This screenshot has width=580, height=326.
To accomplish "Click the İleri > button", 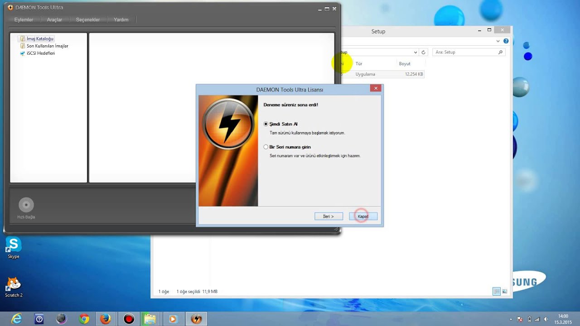I will pos(329,216).
